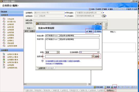139x92 pixels.
Task: Switch to the 详细内容 bottom tab
Action: point(56,90)
